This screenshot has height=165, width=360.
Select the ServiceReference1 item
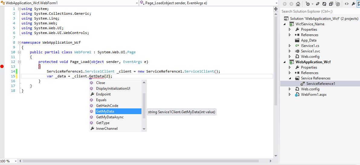pos(320,83)
